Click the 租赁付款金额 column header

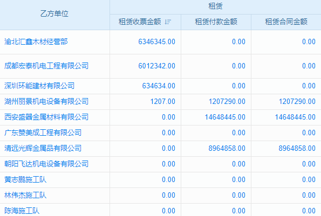216,22
